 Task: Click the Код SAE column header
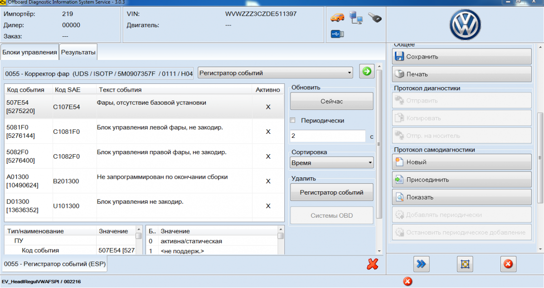[74, 90]
